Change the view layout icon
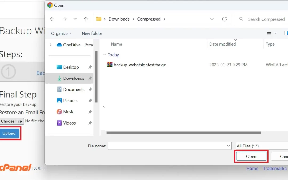 269,33
